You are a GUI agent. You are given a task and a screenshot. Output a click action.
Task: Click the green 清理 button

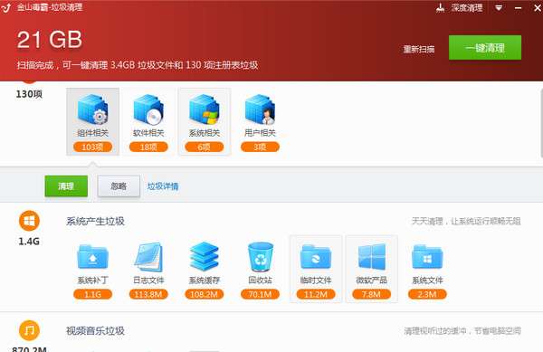coord(66,186)
